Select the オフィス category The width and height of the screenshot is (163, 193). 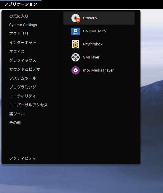pyautogui.click(x=17, y=51)
